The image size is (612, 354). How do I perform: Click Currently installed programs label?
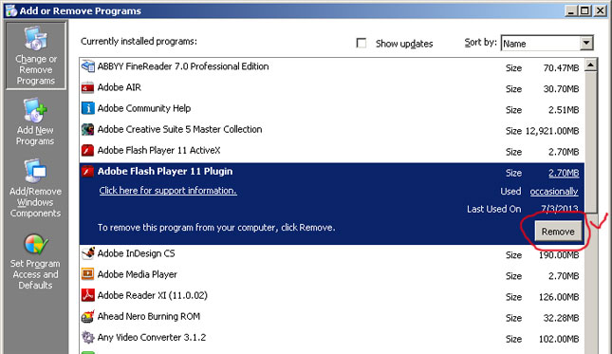(139, 42)
